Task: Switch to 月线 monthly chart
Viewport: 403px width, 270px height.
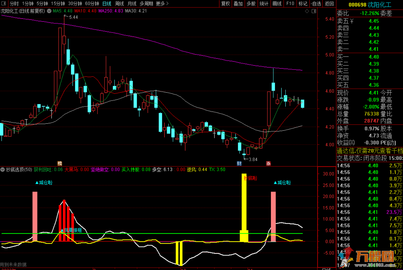Action: [x=132, y=4]
